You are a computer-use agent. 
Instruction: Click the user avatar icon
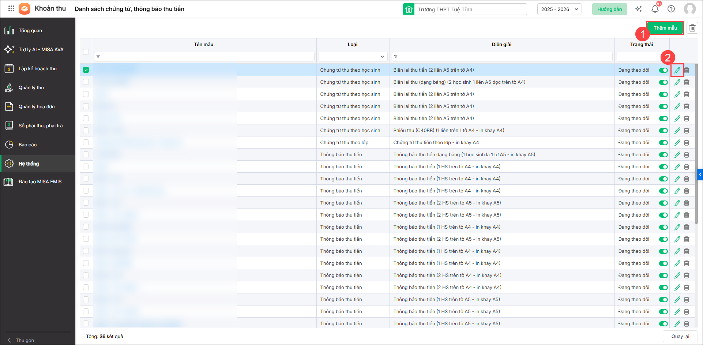point(689,9)
